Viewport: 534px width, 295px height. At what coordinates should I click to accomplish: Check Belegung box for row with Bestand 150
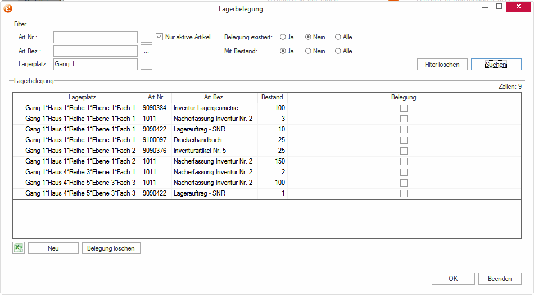coord(404,162)
